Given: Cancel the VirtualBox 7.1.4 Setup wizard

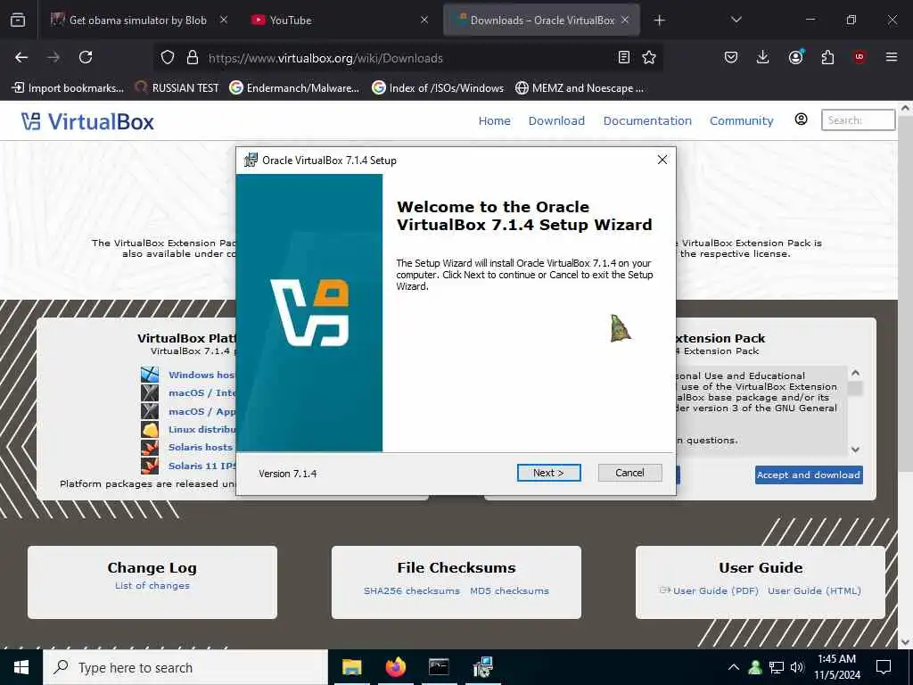Looking at the screenshot, I should pyautogui.click(x=629, y=473).
